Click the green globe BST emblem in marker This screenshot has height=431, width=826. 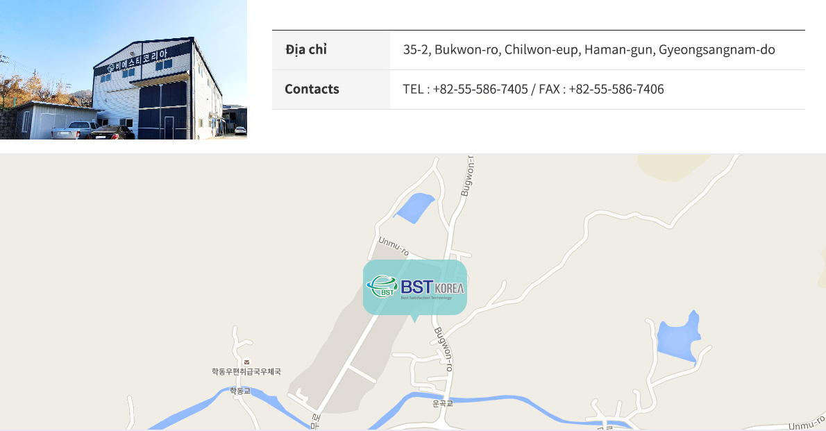pyautogui.click(x=382, y=287)
